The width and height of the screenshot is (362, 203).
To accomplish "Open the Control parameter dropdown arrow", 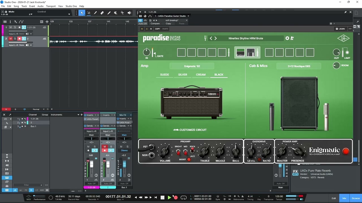I will click(69, 14).
